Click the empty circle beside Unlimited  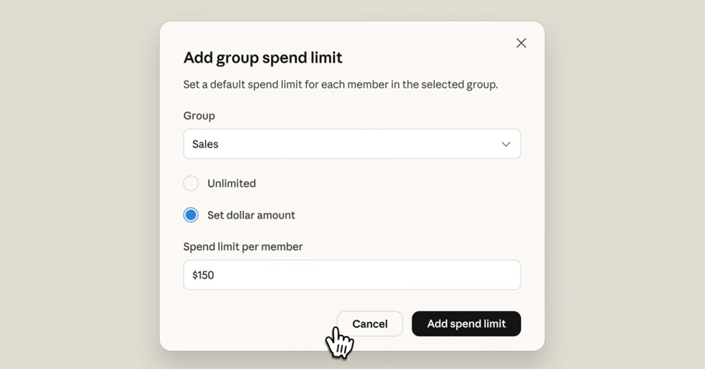tap(191, 183)
